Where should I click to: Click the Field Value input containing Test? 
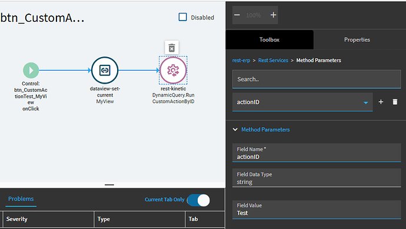[317, 210]
